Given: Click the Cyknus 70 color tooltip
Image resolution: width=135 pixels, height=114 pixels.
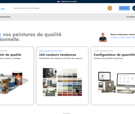Looking at the screenshot, I should pyautogui.click(x=77, y=87).
